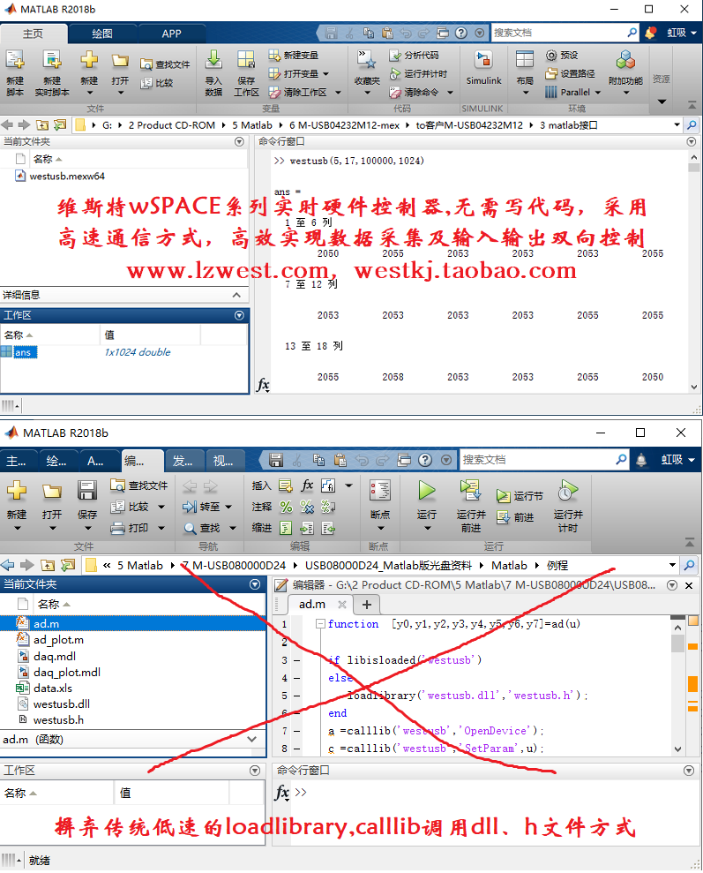This screenshot has width=703, height=873.
Task: Click New Live Script icon in top window
Action: 52,61
